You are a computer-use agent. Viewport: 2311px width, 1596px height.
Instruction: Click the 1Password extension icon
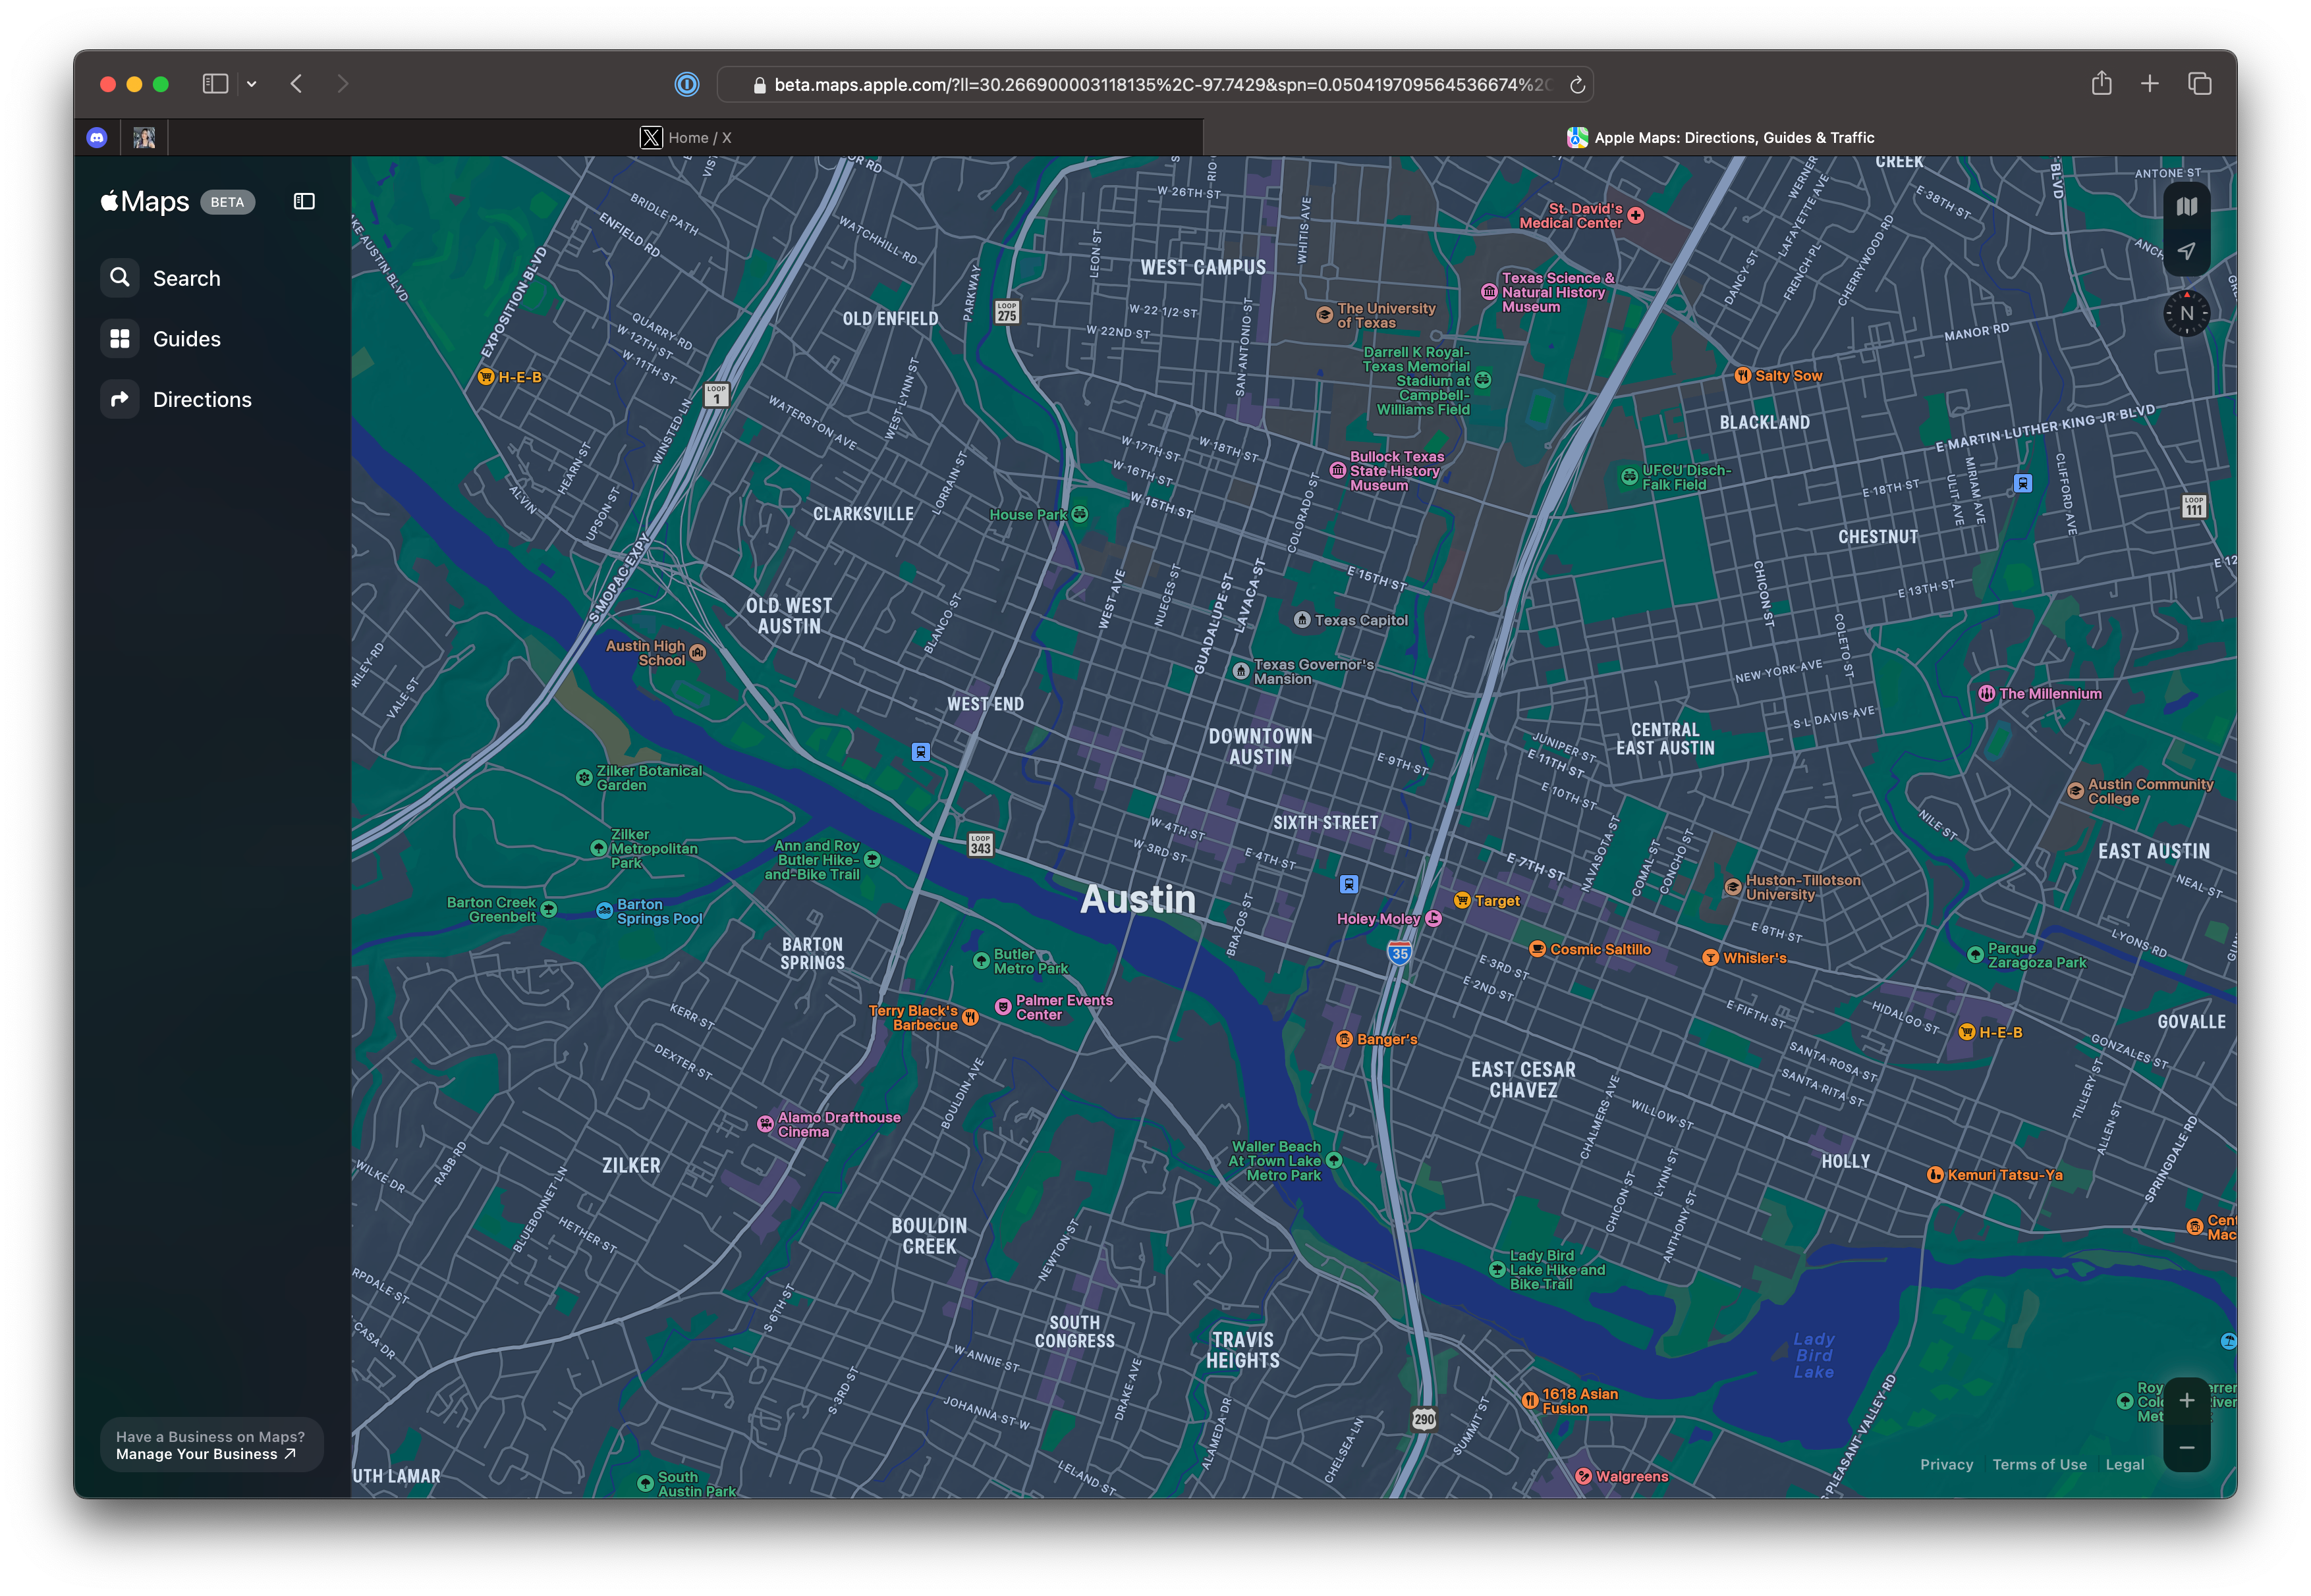[x=686, y=85]
